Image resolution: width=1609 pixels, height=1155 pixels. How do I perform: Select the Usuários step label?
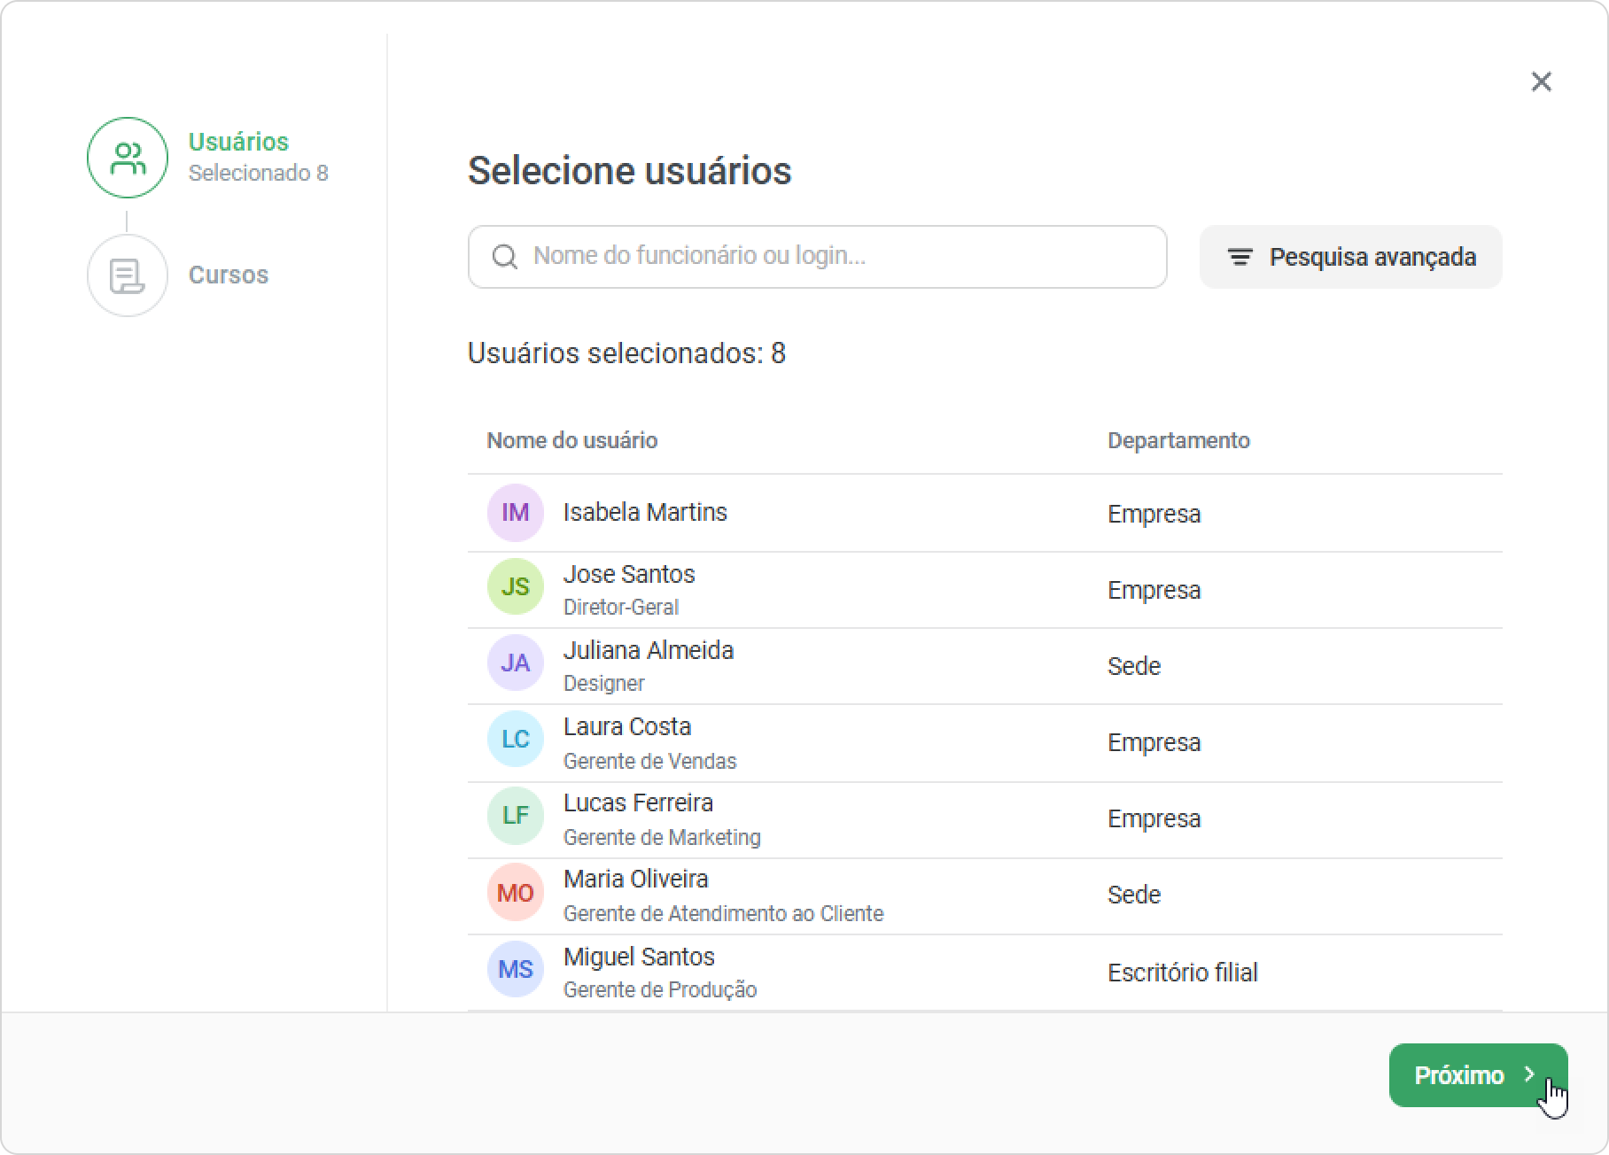[x=238, y=142]
